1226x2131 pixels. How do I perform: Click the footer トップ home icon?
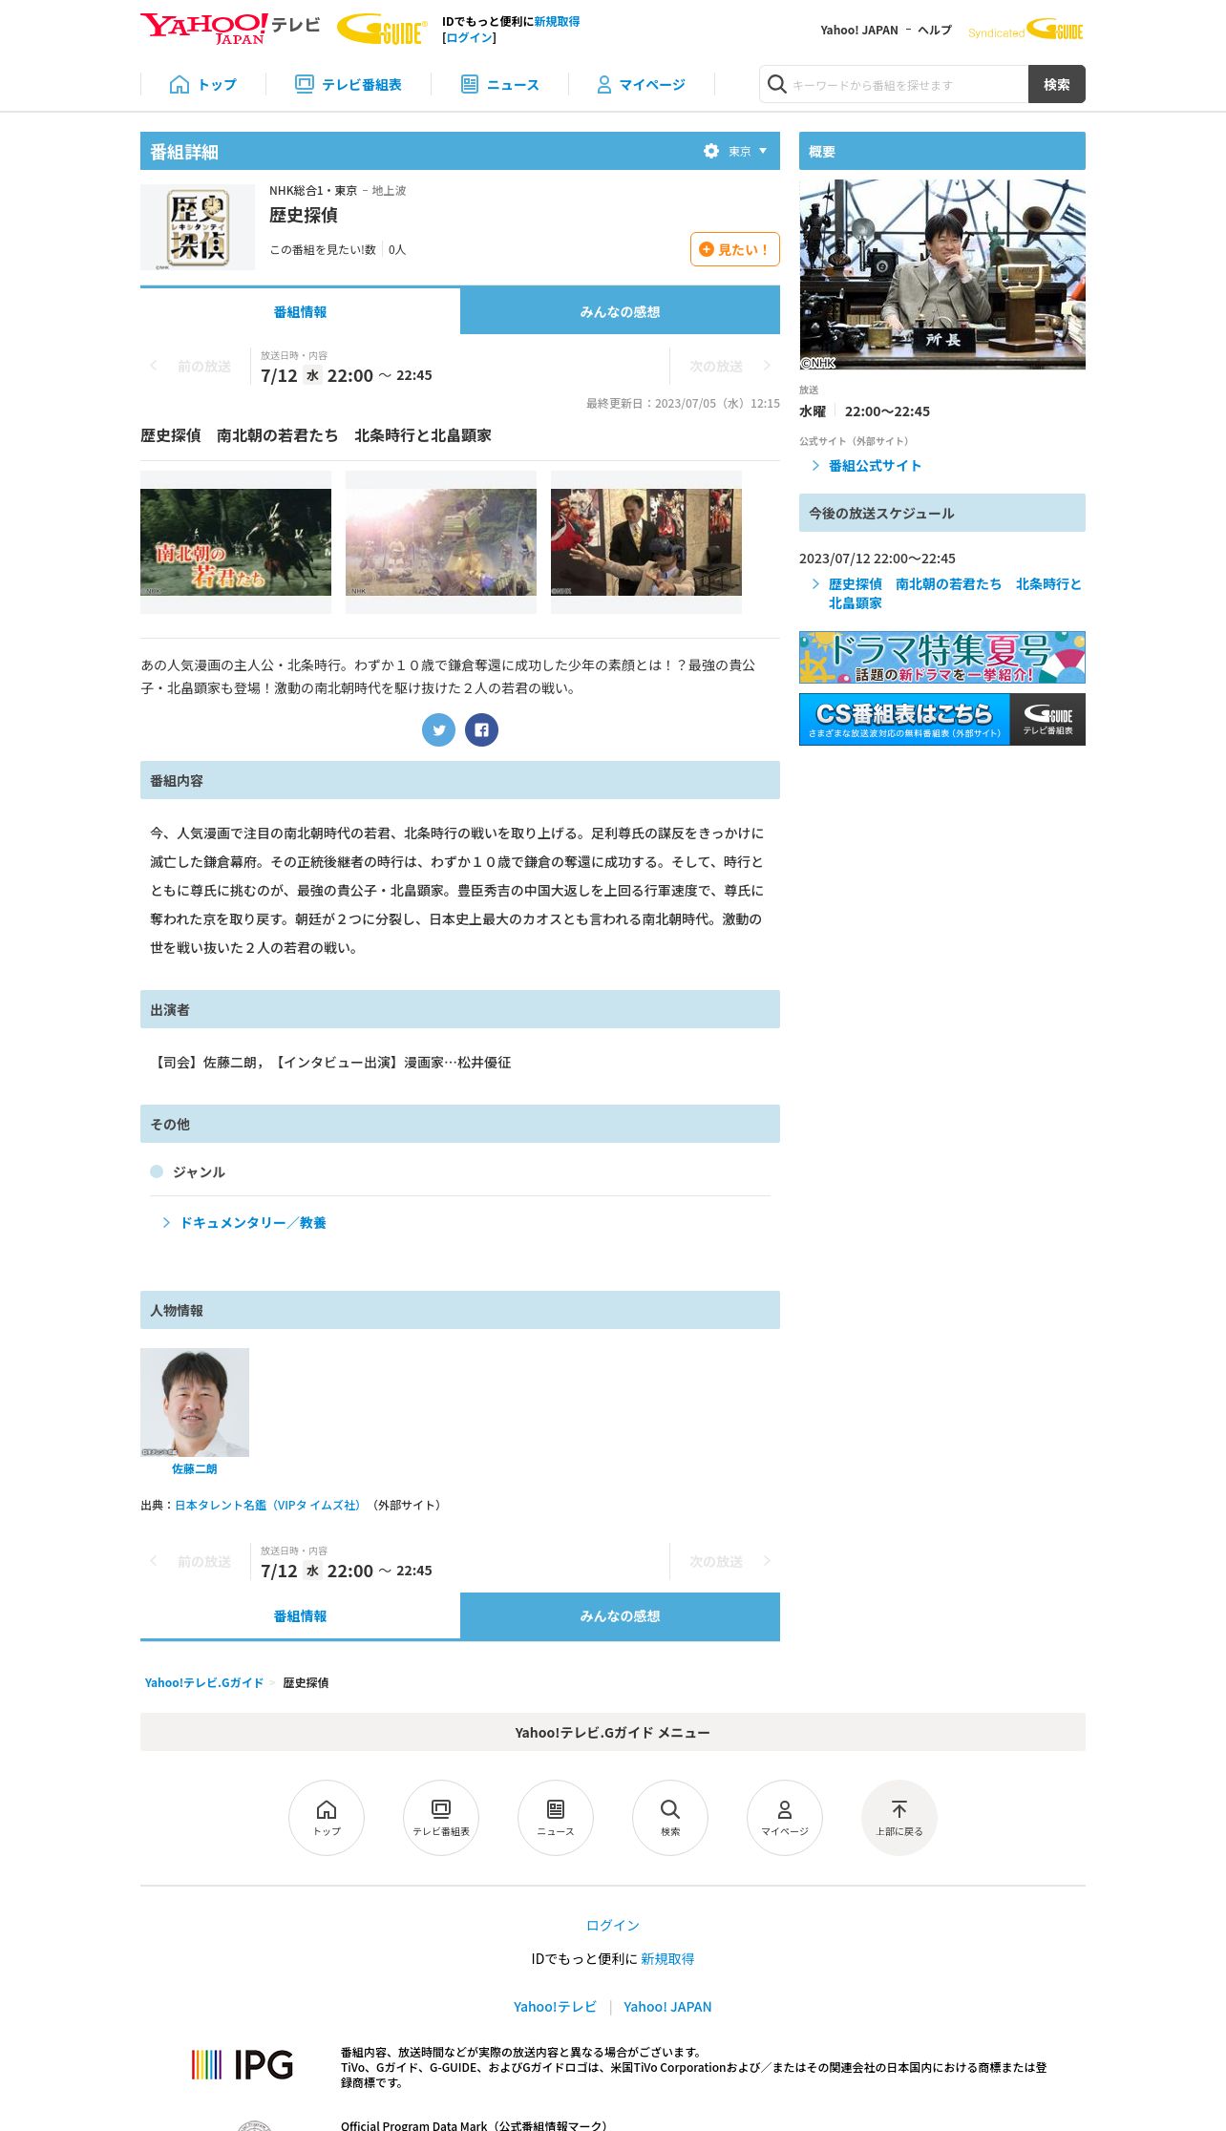tap(327, 1818)
